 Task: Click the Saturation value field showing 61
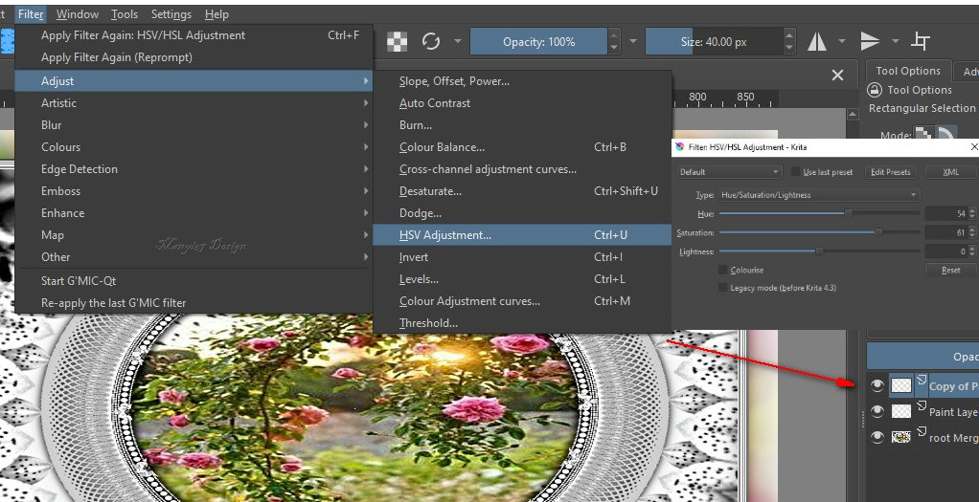[x=946, y=232]
